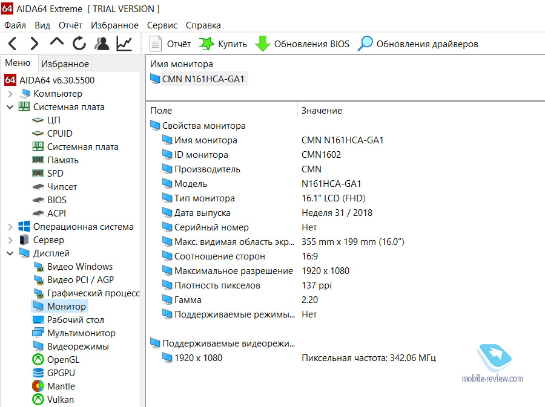Open the user icon in the toolbar
This screenshot has height=407, width=545.
pos(102,44)
